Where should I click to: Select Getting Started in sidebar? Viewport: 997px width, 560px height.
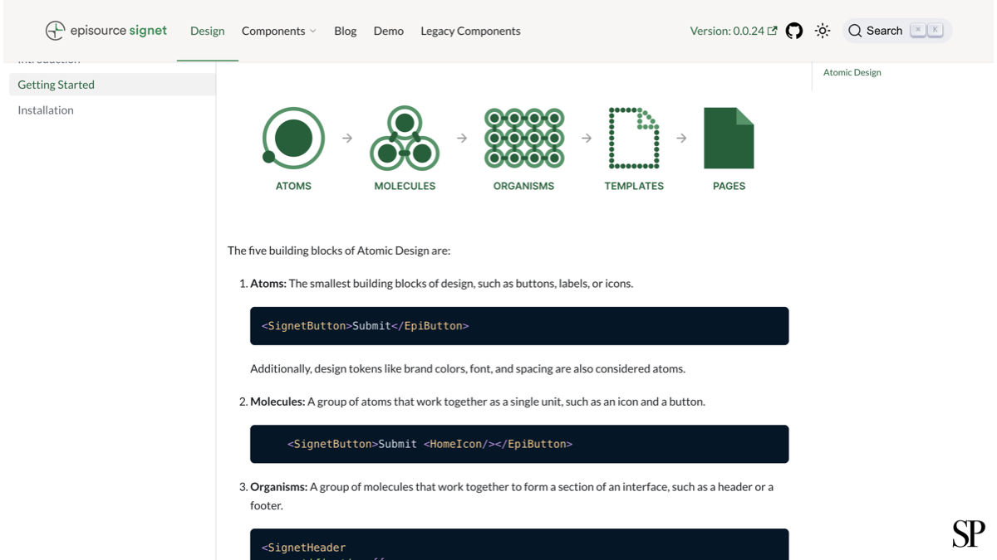(56, 85)
